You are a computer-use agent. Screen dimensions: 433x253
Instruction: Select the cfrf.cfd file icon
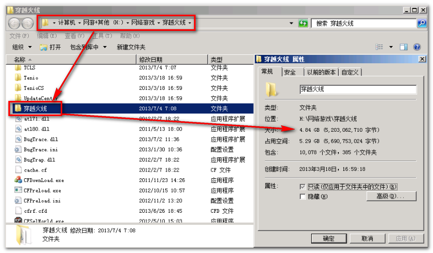tap(18, 211)
